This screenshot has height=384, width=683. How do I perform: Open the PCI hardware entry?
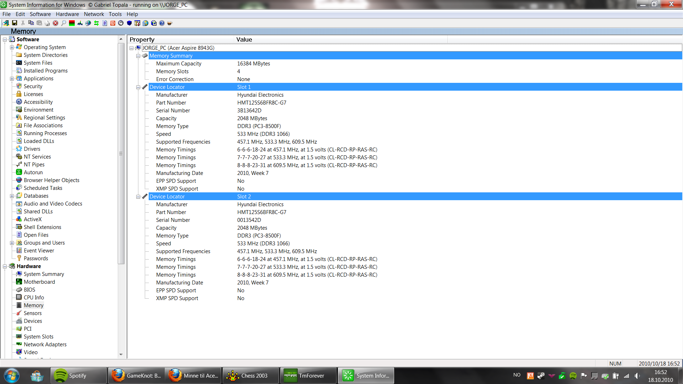[x=27, y=329]
